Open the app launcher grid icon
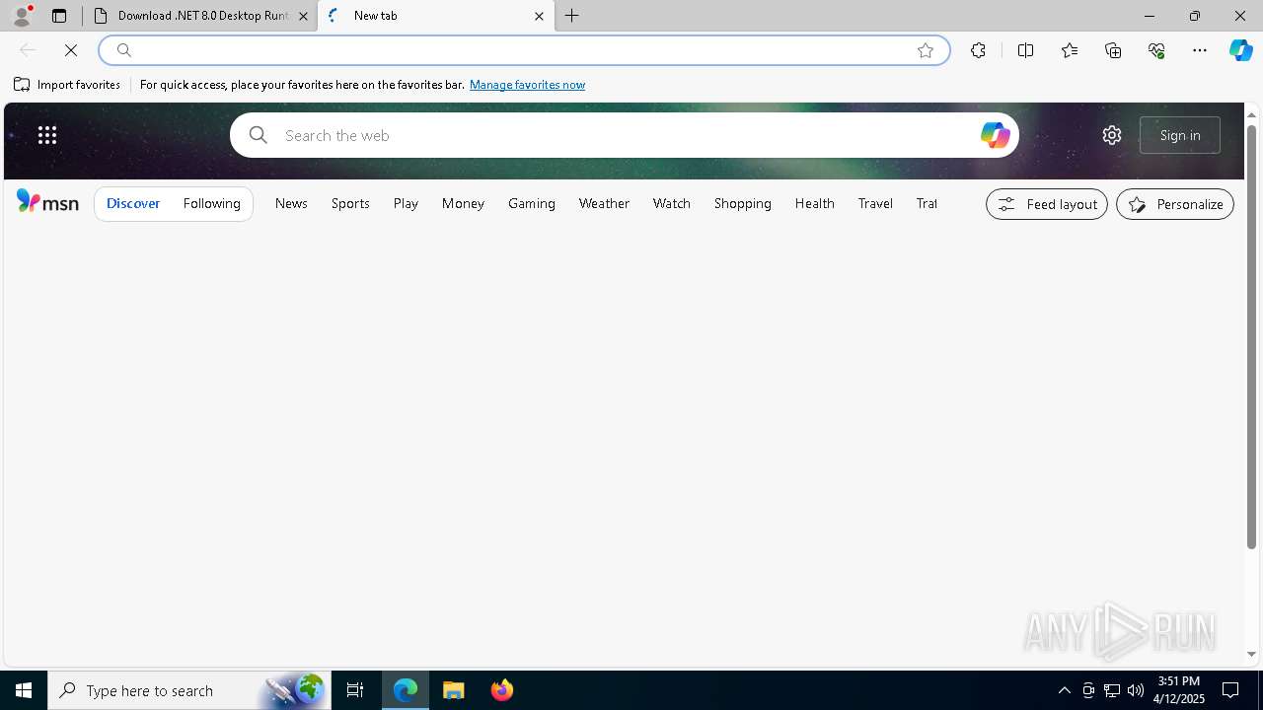 point(47,135)
